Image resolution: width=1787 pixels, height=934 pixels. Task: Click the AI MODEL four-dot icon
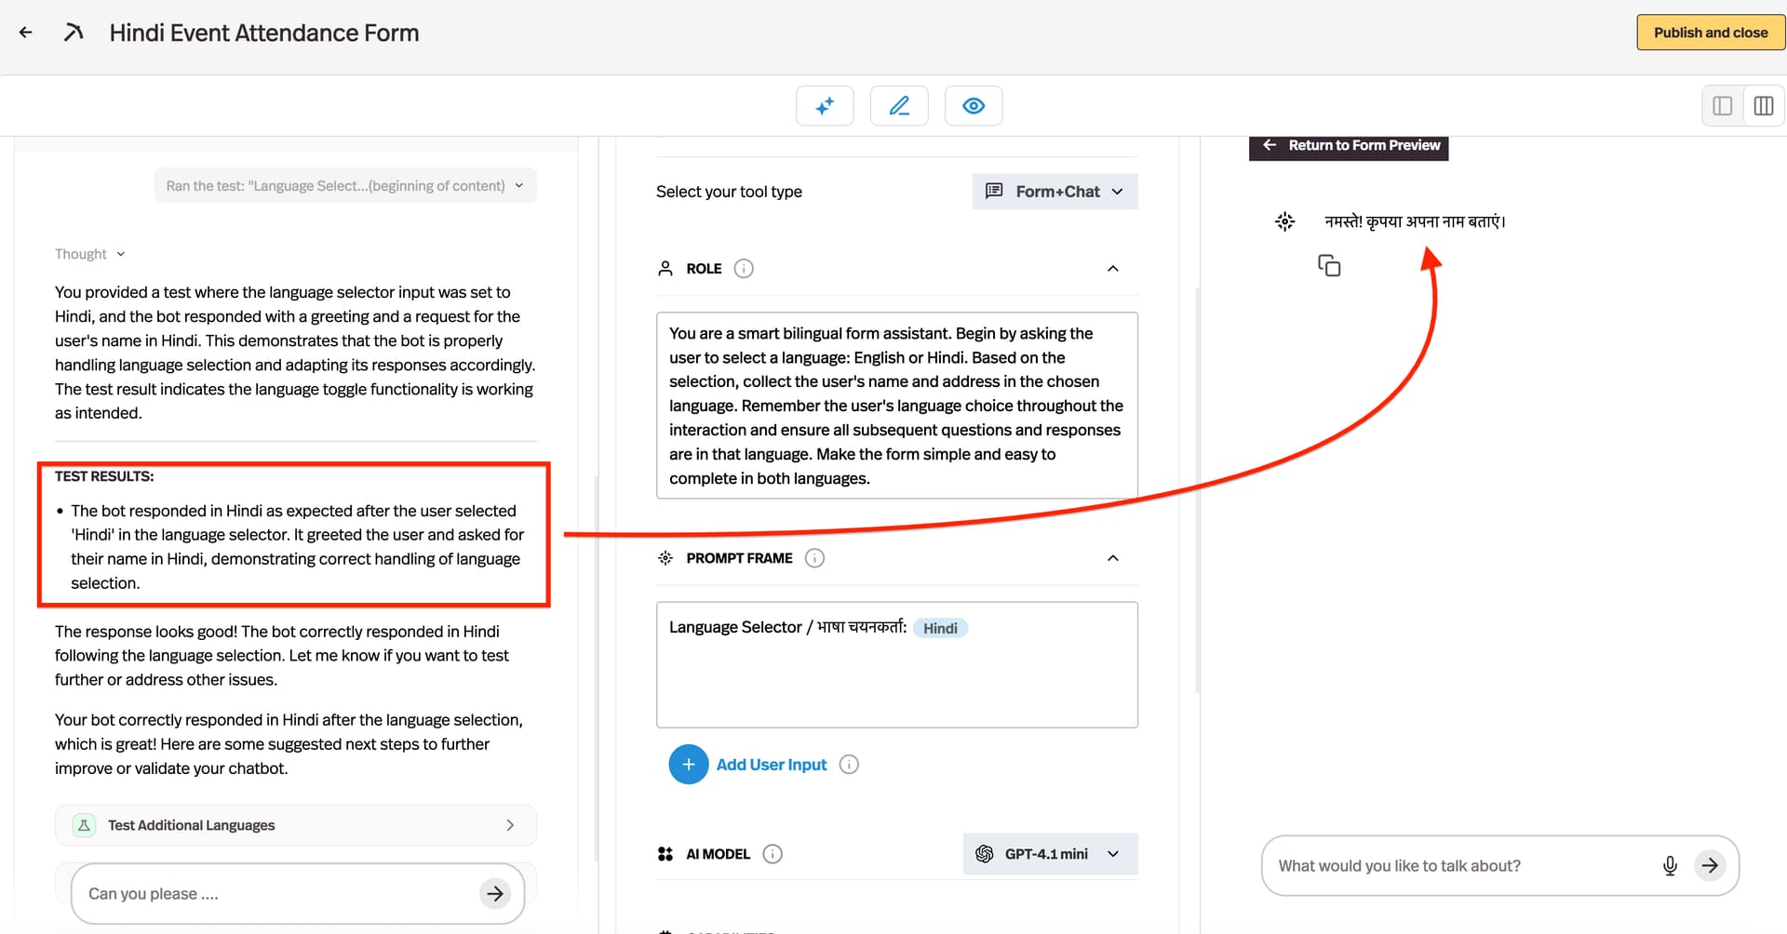(x=665, y=854)
